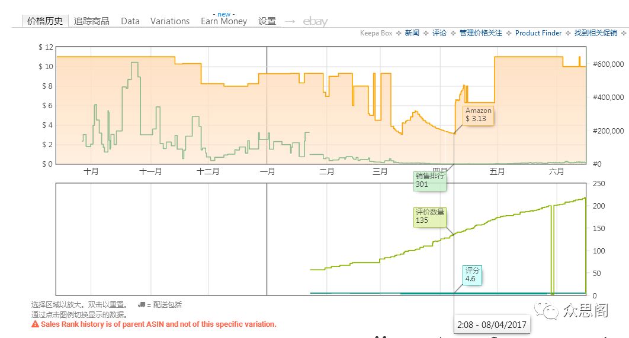
Task: Click the 150 review-count axis value
Action: (599, 229)
